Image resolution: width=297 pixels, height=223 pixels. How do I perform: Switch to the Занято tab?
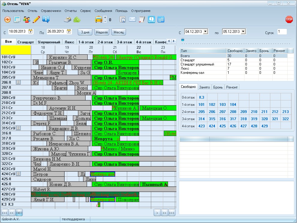204,87
